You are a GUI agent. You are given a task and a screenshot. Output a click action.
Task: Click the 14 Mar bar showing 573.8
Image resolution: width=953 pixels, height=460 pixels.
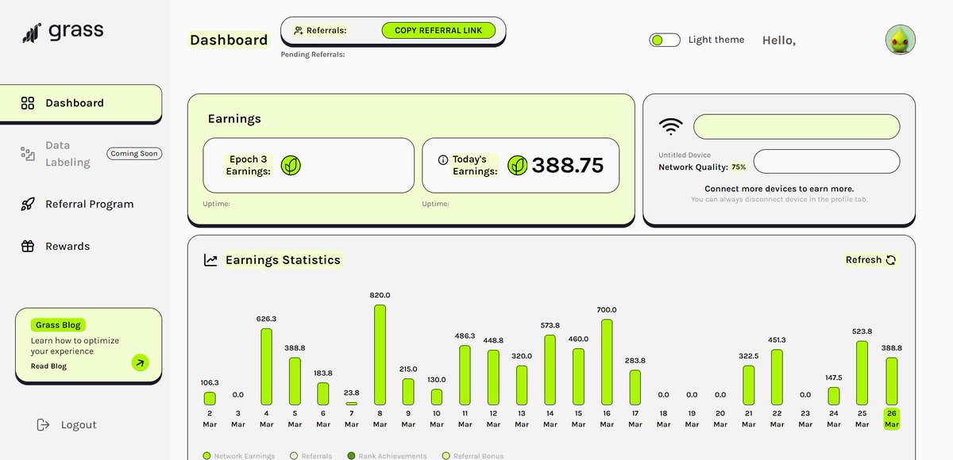point(550,370)
